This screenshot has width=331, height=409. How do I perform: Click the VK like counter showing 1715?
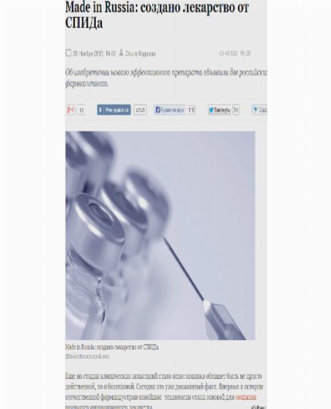[x=140, y=110]
